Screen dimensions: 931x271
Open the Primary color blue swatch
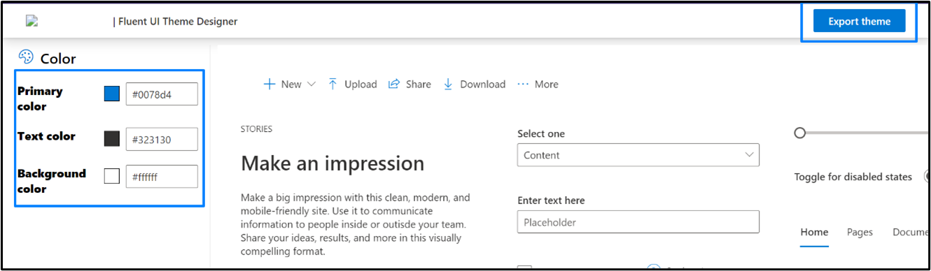tap(111, 94)
